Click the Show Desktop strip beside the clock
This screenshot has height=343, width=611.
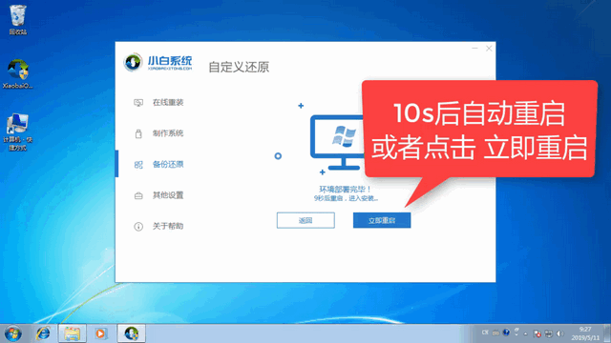pos(607,333)
